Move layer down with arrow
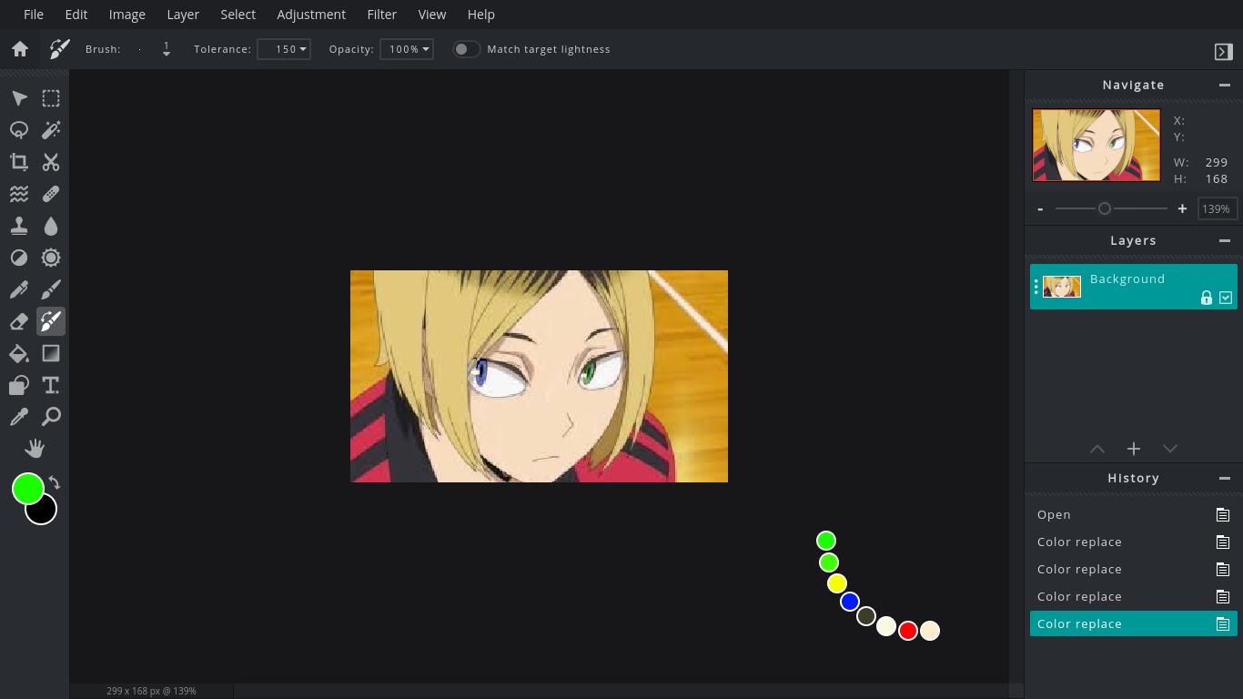Screen dimensions: 1243x699 1170,449
